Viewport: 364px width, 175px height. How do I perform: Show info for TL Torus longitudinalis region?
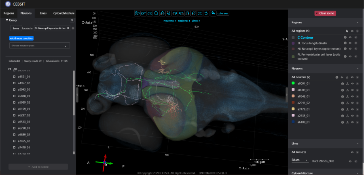[345, 43]
